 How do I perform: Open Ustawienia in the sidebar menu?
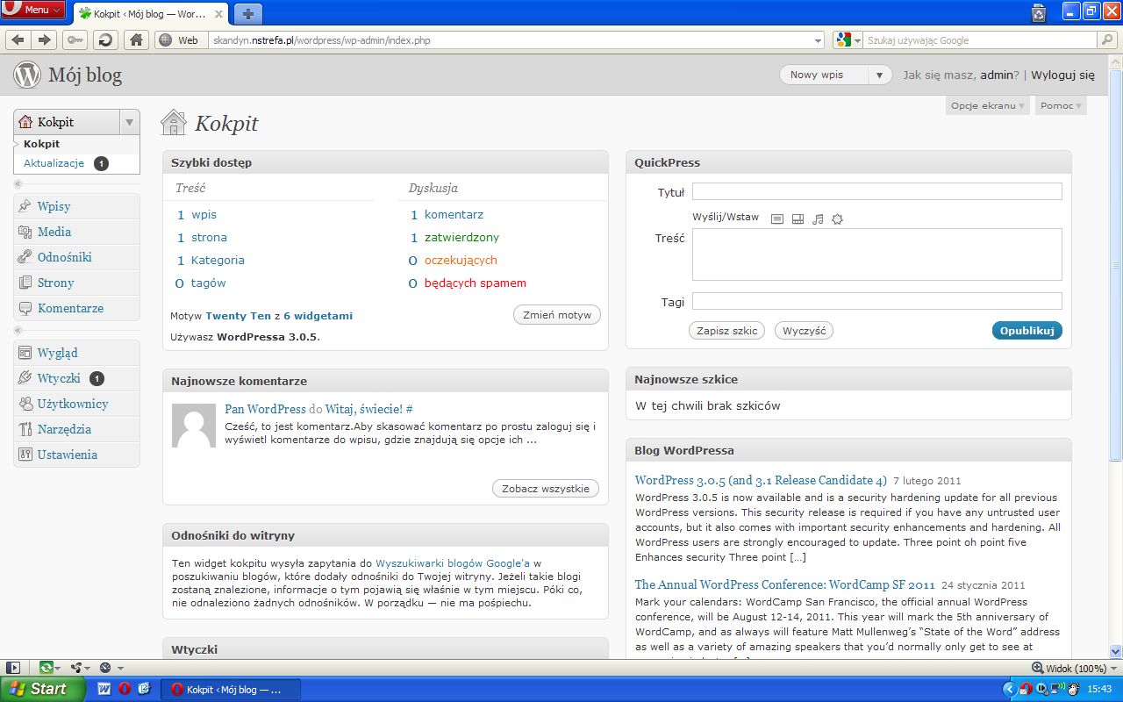tap(68, 455)
